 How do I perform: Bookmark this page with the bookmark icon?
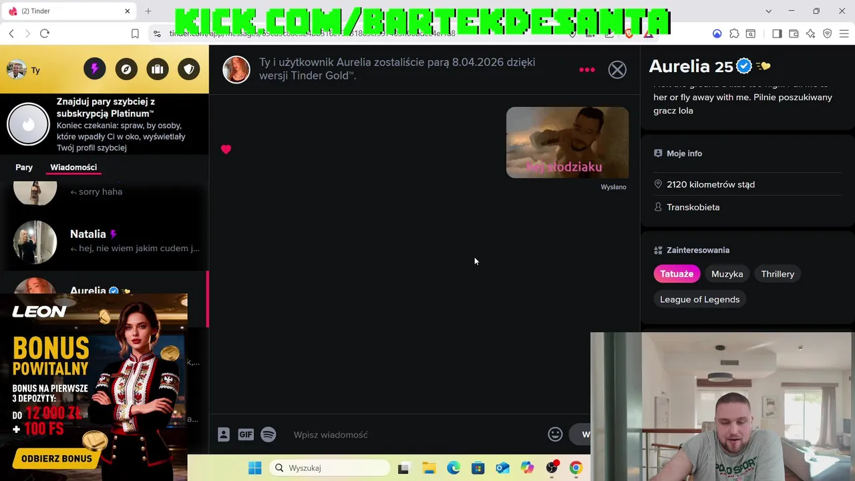click(135, 33)
